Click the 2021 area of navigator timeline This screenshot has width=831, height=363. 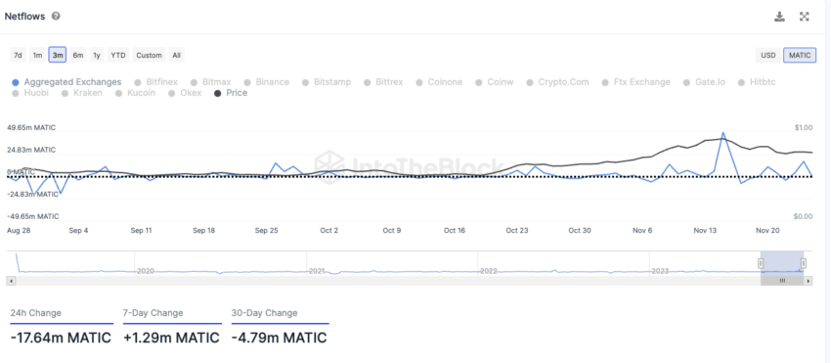click(317, 271)
